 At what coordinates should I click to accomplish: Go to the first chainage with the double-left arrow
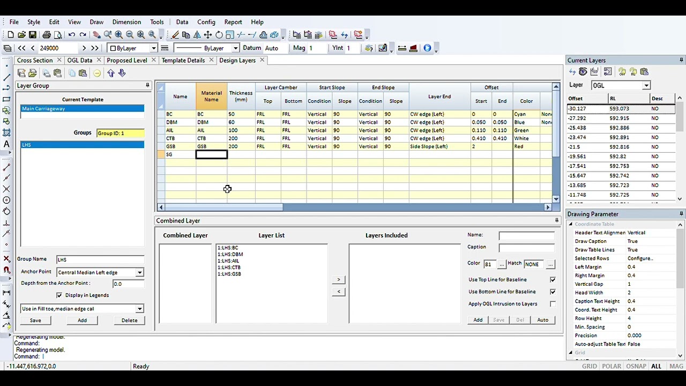pyautogui.click(x=21, y=48)
